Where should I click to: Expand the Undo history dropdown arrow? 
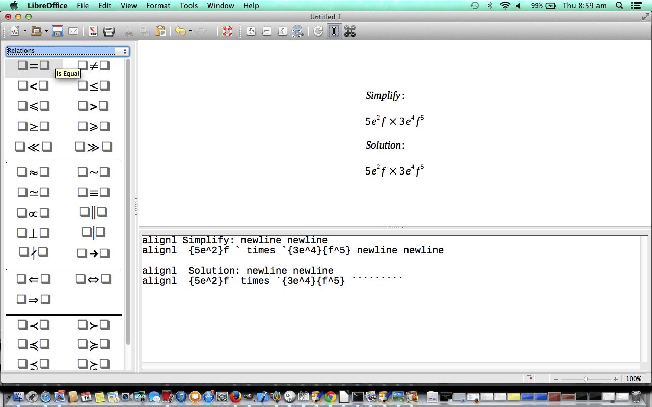[191, 32]
